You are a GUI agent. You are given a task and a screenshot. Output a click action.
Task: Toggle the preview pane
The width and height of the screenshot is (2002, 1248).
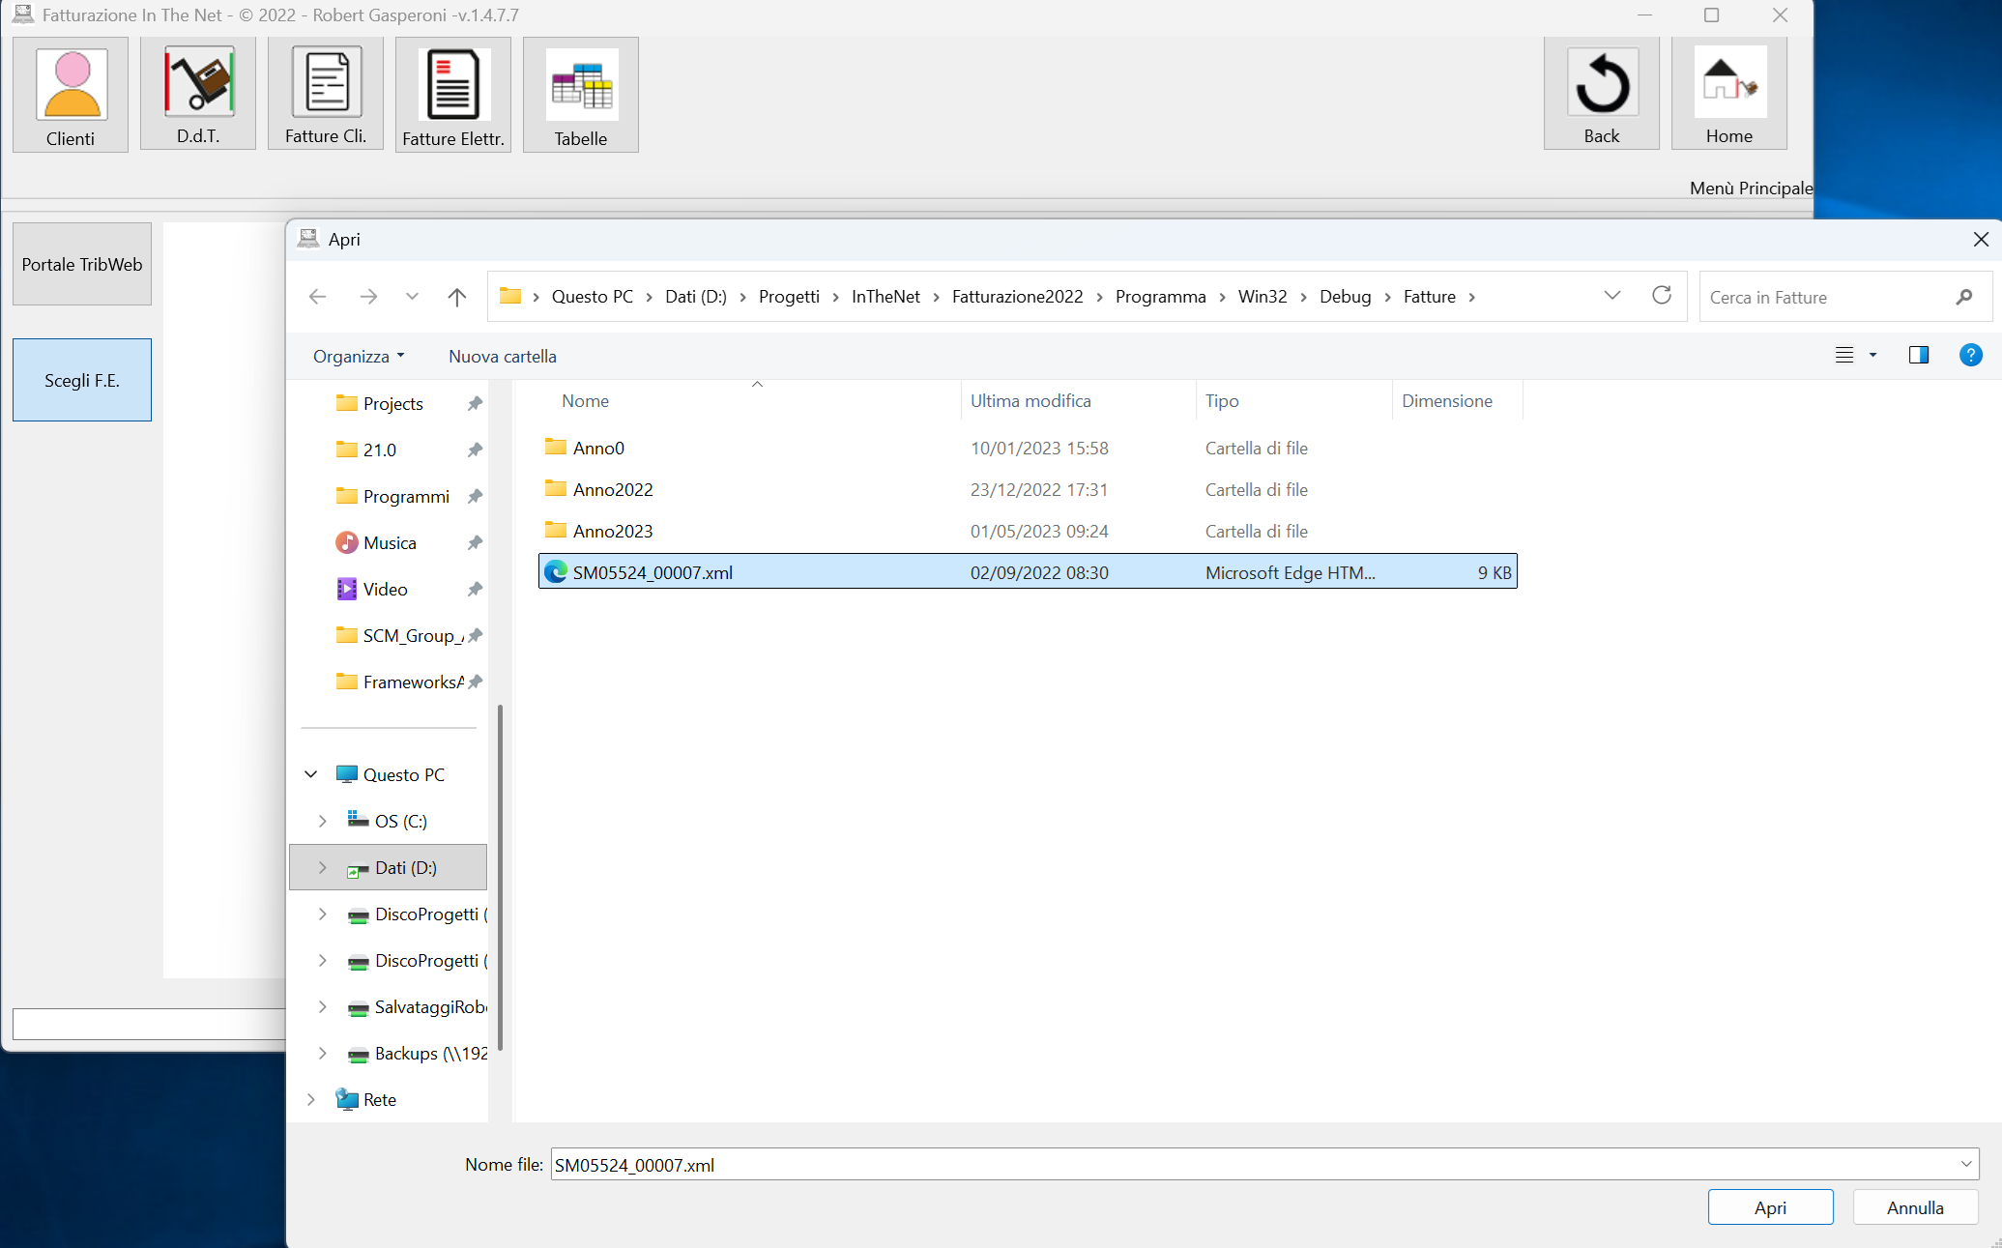click(x=1919, y=355)
